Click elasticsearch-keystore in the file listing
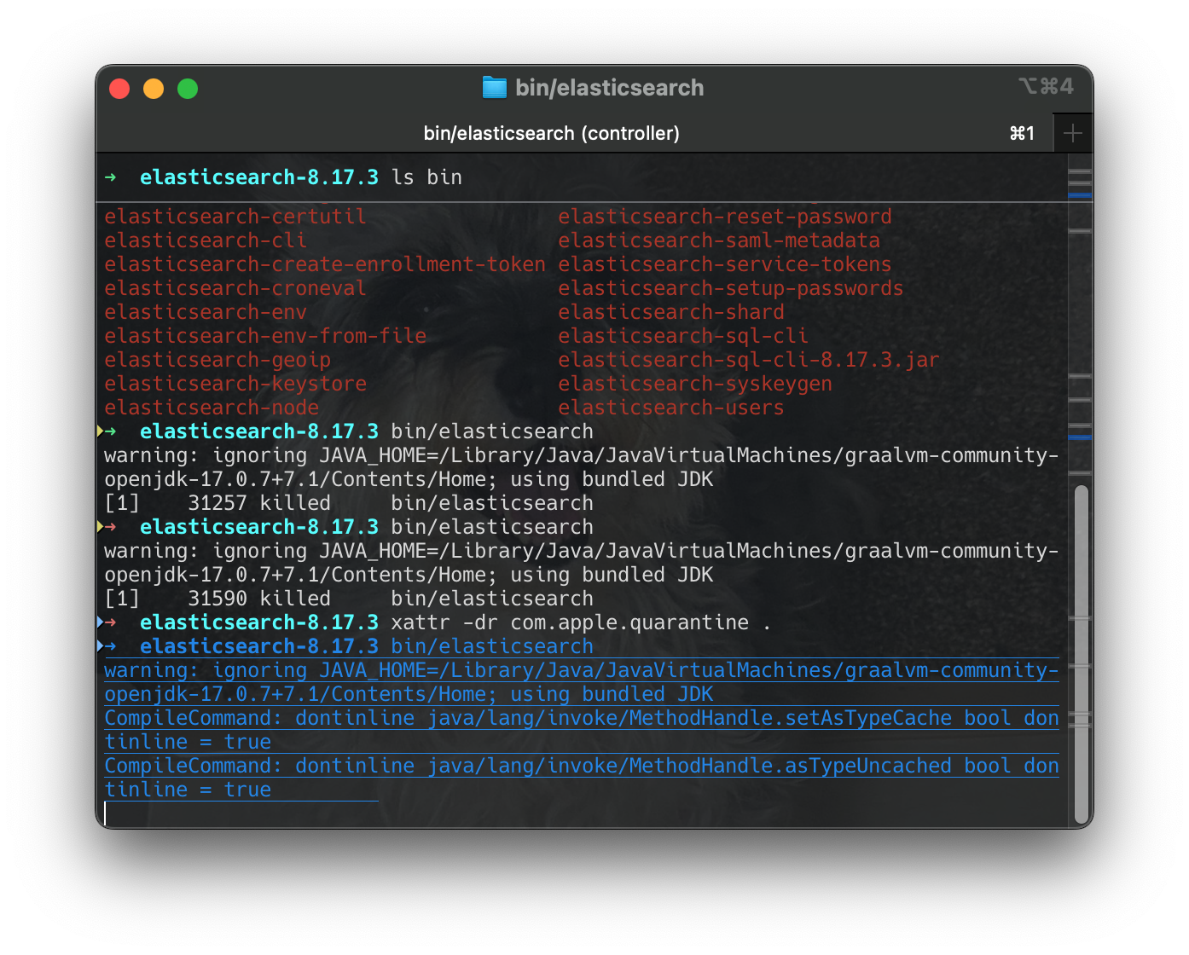 click(x=235, y=384)
